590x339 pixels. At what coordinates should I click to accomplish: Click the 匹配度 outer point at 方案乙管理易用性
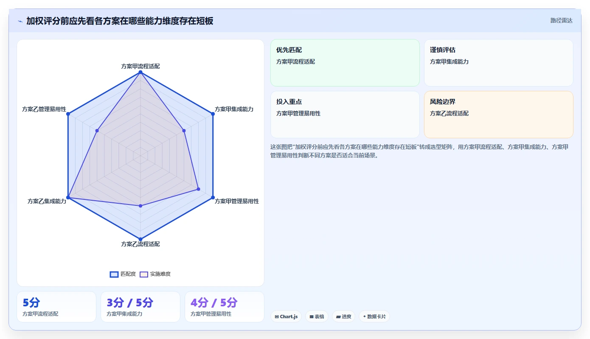click(x=68, y=114)
